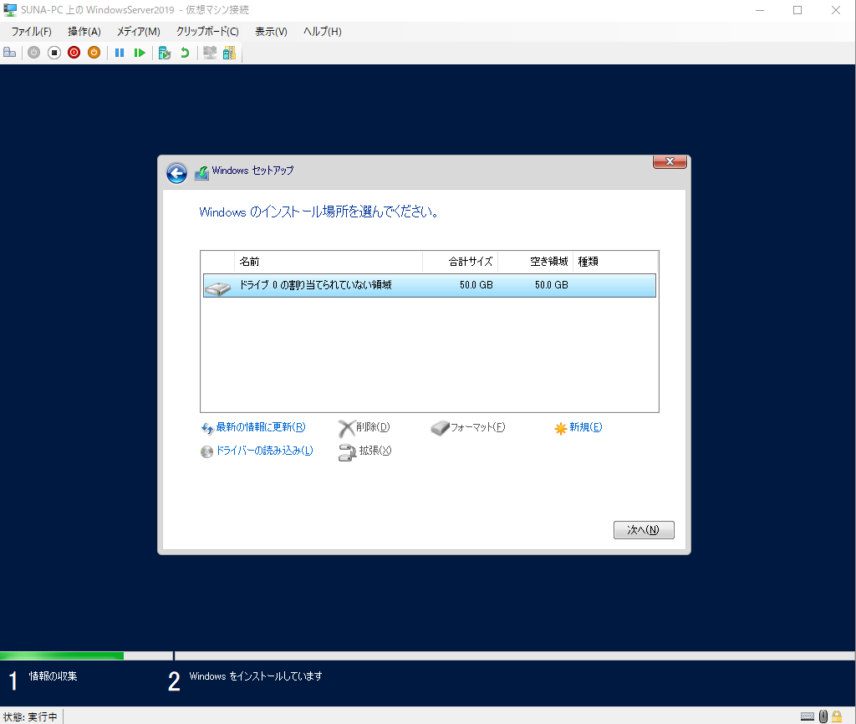
Task: Open the メディア(M) menu
Action: (x=139, y=32)
